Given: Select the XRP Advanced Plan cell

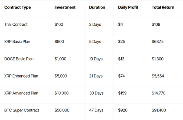Looking at the screenshot, I should (x=21, y=93).
